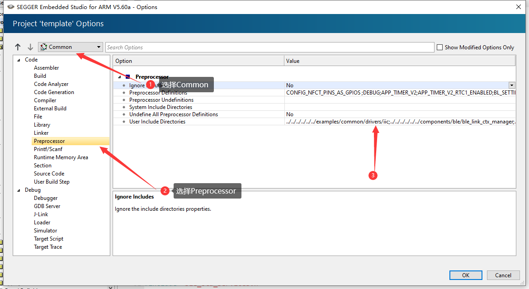
Task: Click the Value column header
Action: (x=400, y=61)
